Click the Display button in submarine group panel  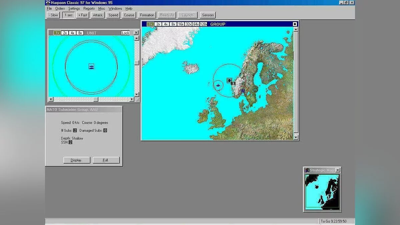point(76,160)
